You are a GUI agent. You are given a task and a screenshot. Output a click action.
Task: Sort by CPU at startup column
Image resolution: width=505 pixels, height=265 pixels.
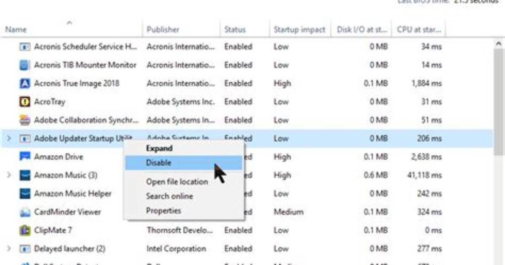click(x=419, y=30)
